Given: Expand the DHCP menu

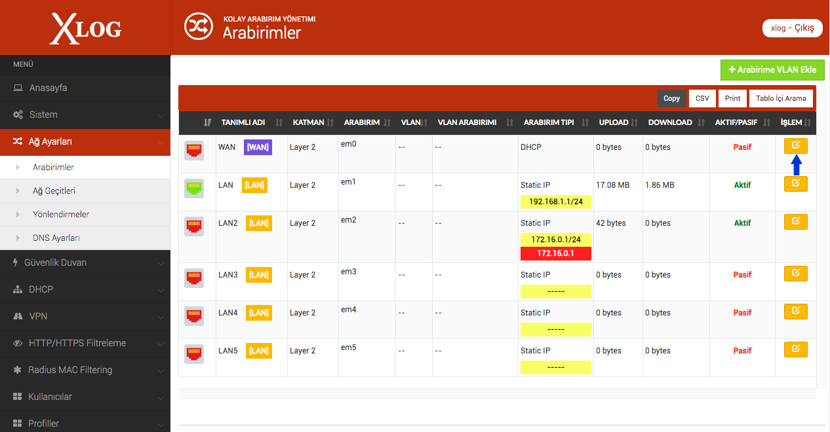Looking at the screenshot, I should [x=85, y=289].
